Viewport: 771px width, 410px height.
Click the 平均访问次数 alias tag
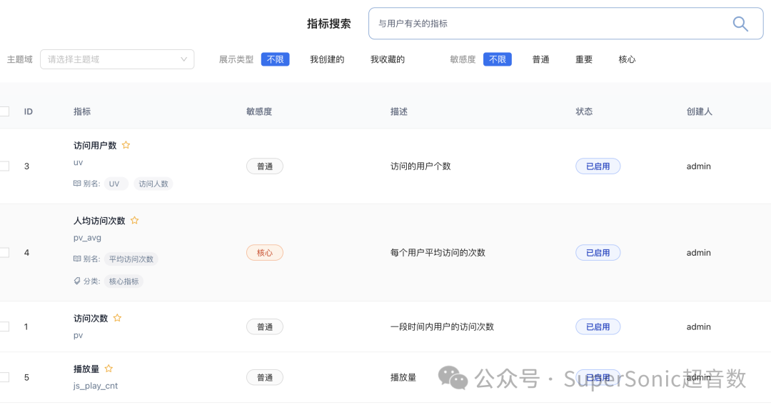(x=131, y=259)
